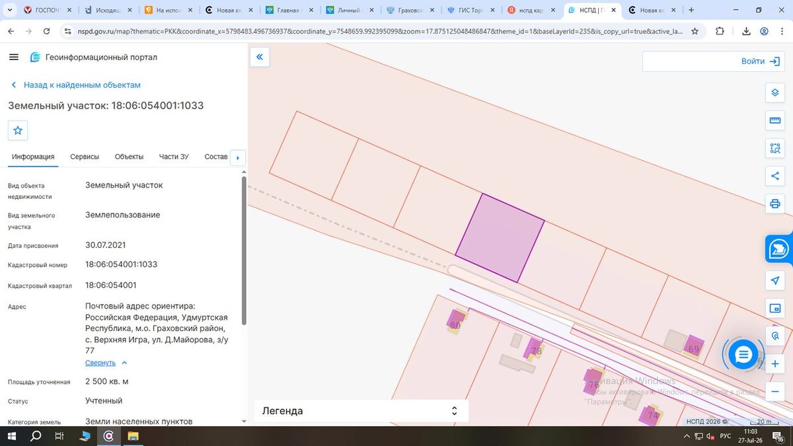Click the rotation compass map button
Viewport: 793px width, 446px height.
775,336
